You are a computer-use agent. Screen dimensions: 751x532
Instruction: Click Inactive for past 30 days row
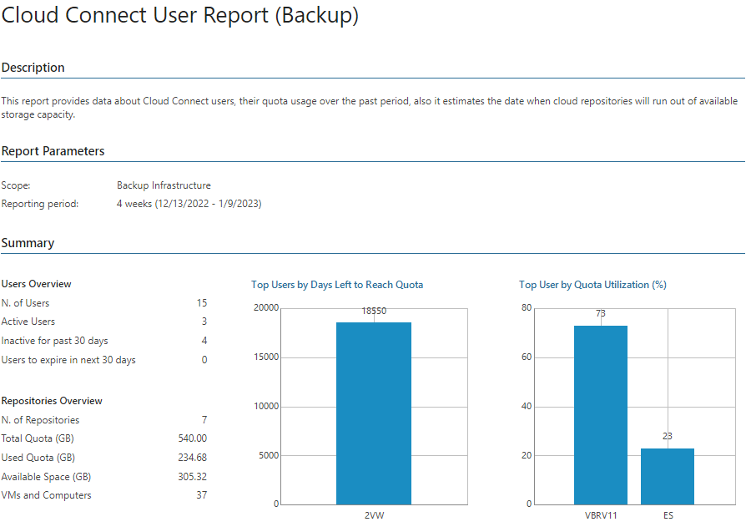coord(104,341)
